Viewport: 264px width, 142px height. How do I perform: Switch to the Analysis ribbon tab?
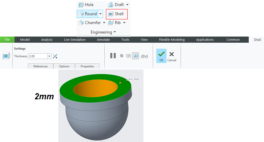pyautogui.click(x=47, y=40)
